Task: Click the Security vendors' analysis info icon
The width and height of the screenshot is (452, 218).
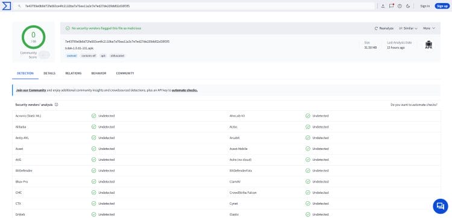Action: pyautogui.click(x=56, y=105)
